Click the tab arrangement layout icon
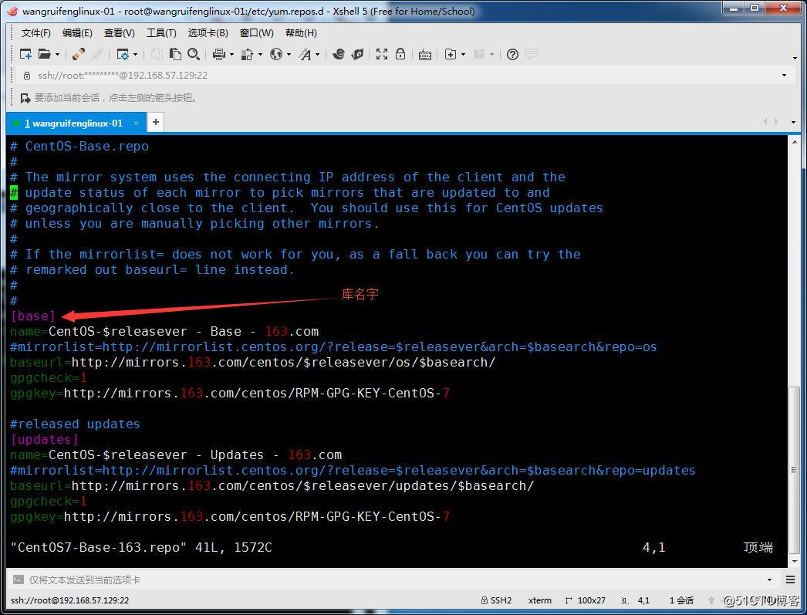This screenshot has height=615, width=807. 479,54
